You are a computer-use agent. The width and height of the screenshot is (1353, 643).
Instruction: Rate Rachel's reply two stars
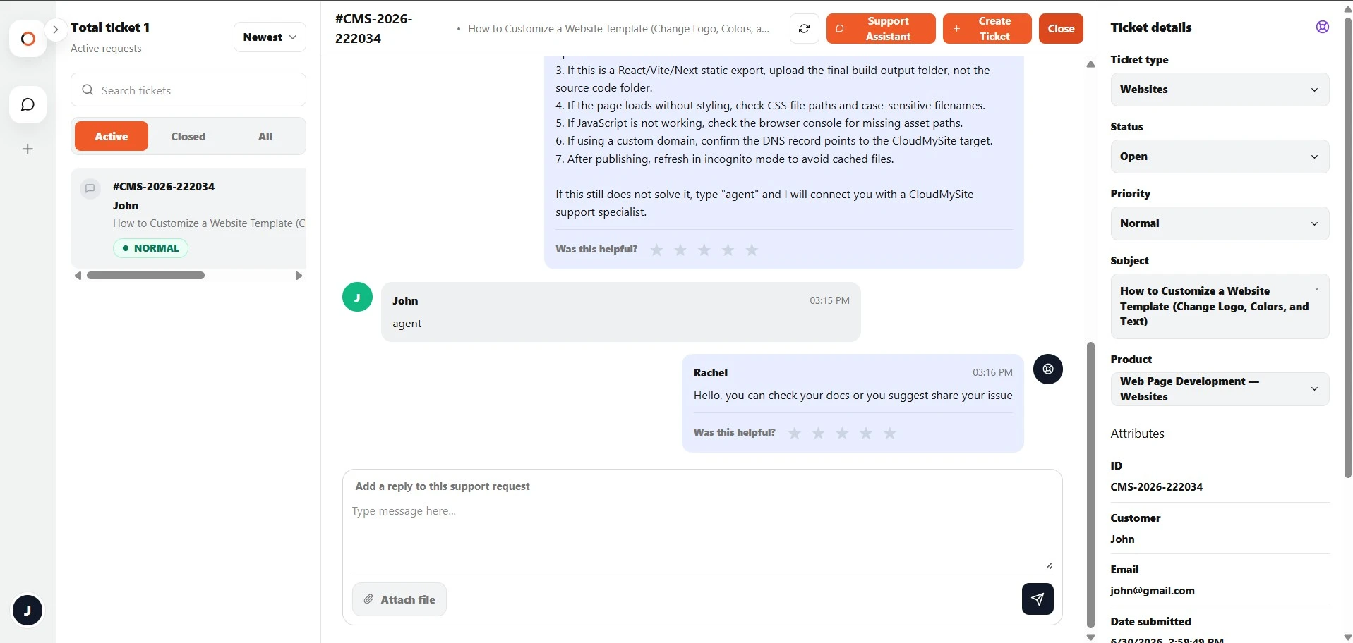(x=818, y=433)
